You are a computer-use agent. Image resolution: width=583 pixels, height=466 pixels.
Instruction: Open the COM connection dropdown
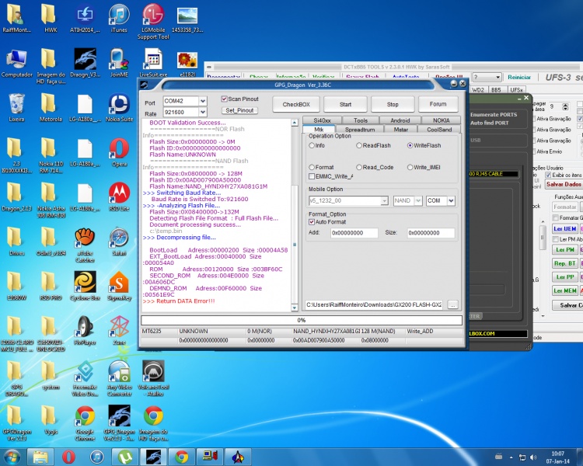(451, 201)
